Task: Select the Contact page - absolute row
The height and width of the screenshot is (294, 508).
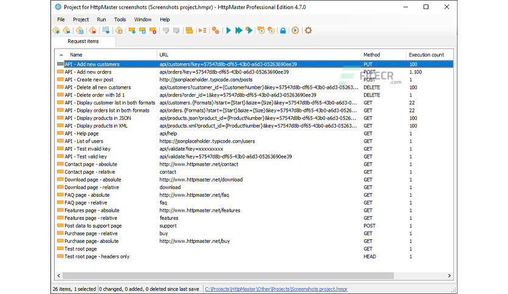Action: pos(255,164)
